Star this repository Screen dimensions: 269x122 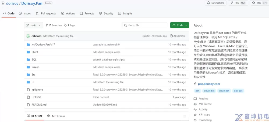[259, 3]
